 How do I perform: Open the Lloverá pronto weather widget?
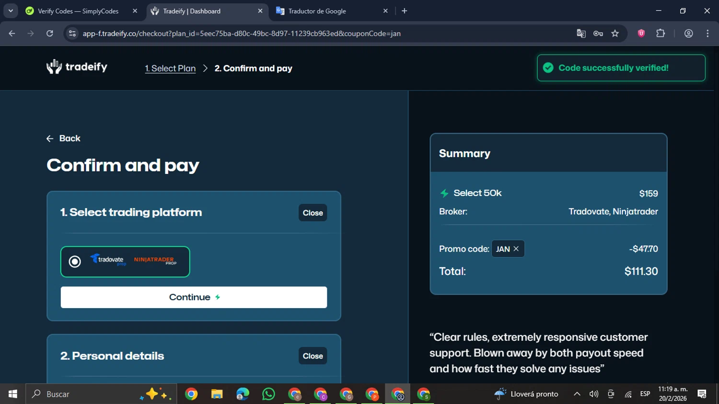click(526, 394)
